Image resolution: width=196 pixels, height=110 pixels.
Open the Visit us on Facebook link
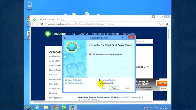pos(109,80)
